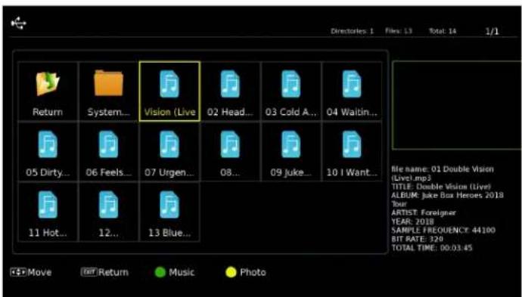Screen dimensions: 522x297
Task: Click the 03 Cold A... file name
Action: (291, 112)
